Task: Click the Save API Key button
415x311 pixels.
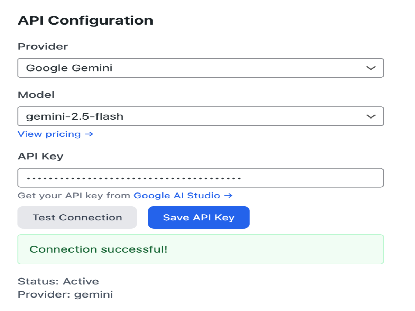Action: coord(199,217)
